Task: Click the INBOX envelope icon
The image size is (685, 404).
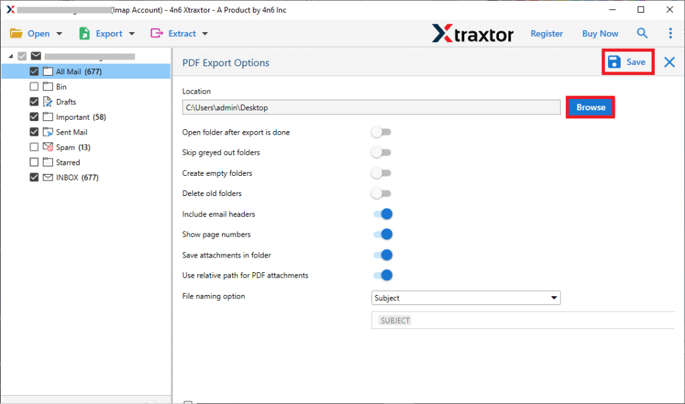Action: 47,177
